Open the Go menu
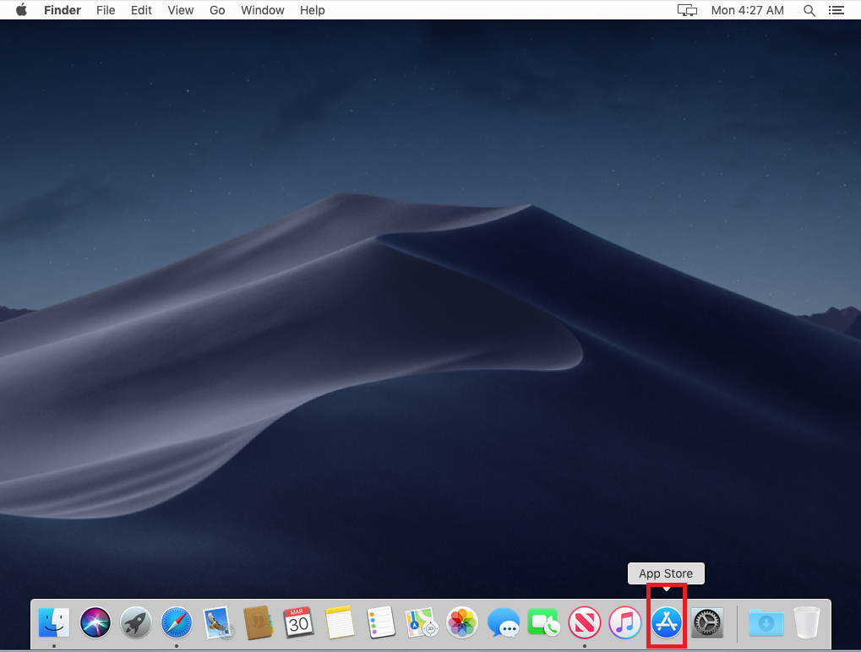The image size is (861, 652). pos(217,10)
